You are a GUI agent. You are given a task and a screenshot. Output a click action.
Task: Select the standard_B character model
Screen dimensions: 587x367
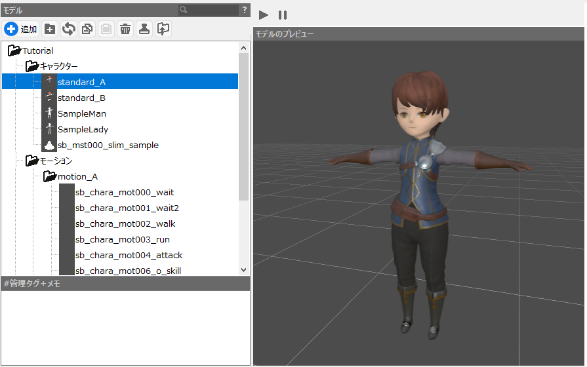pyautogui.click(x=81, y=98)
